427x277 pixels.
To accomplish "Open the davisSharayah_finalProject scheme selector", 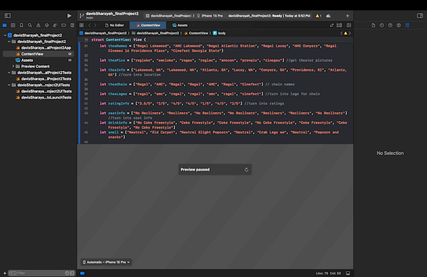I will tap(170, 16).
